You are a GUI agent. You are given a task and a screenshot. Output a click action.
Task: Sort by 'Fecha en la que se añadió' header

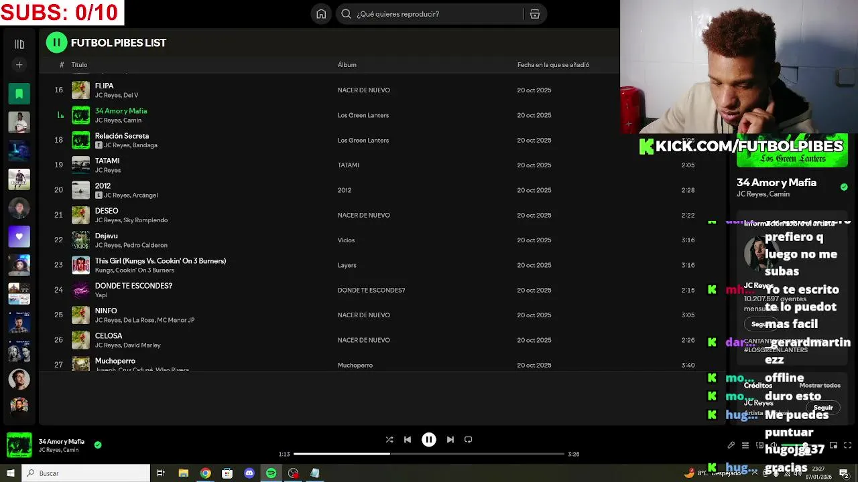click(553, 65)
